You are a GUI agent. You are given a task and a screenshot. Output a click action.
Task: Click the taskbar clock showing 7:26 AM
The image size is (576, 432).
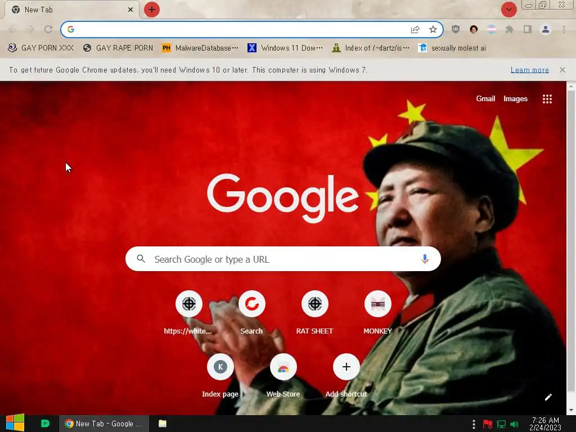pyautogui.click(x=545, y=424)
